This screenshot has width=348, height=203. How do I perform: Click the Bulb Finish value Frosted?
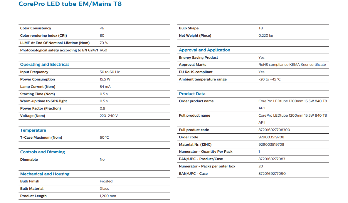(106, 181)
